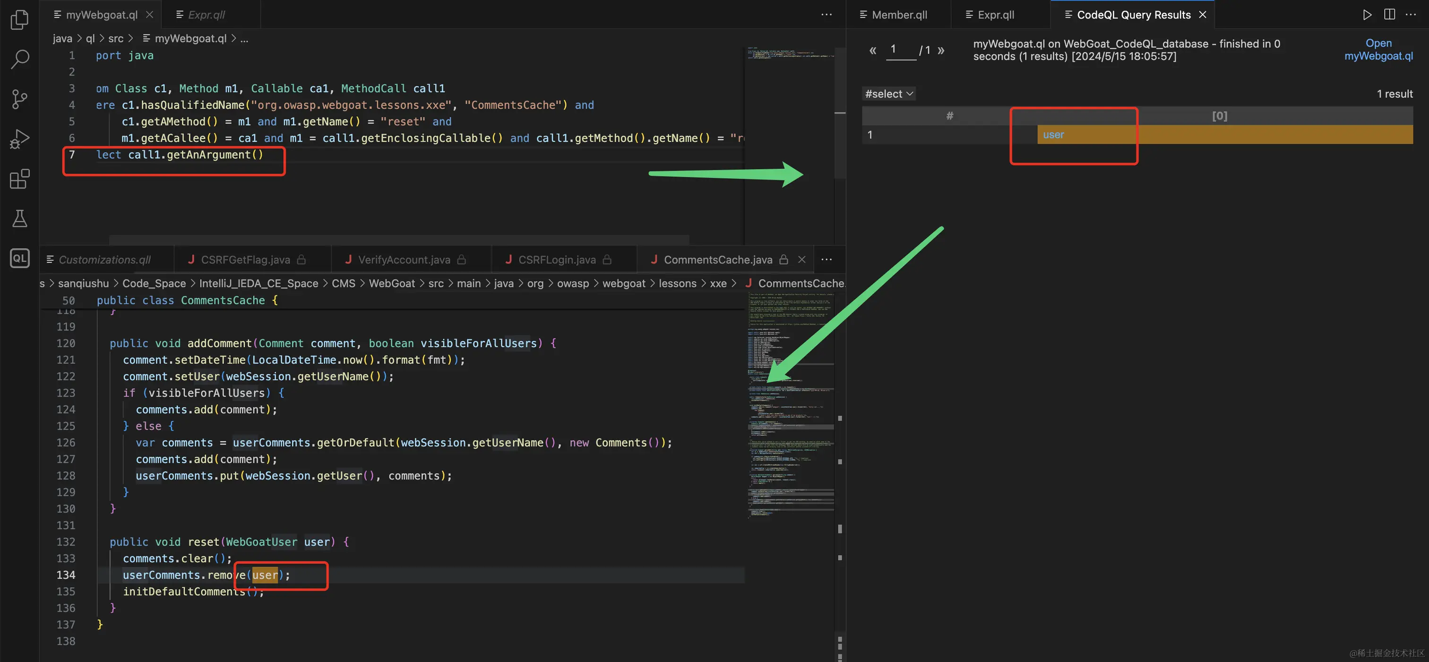Open the CodeQL QL sidebar icon
Screen dimensions: 1429x662
pyautogui.click(x=20, y=258)
